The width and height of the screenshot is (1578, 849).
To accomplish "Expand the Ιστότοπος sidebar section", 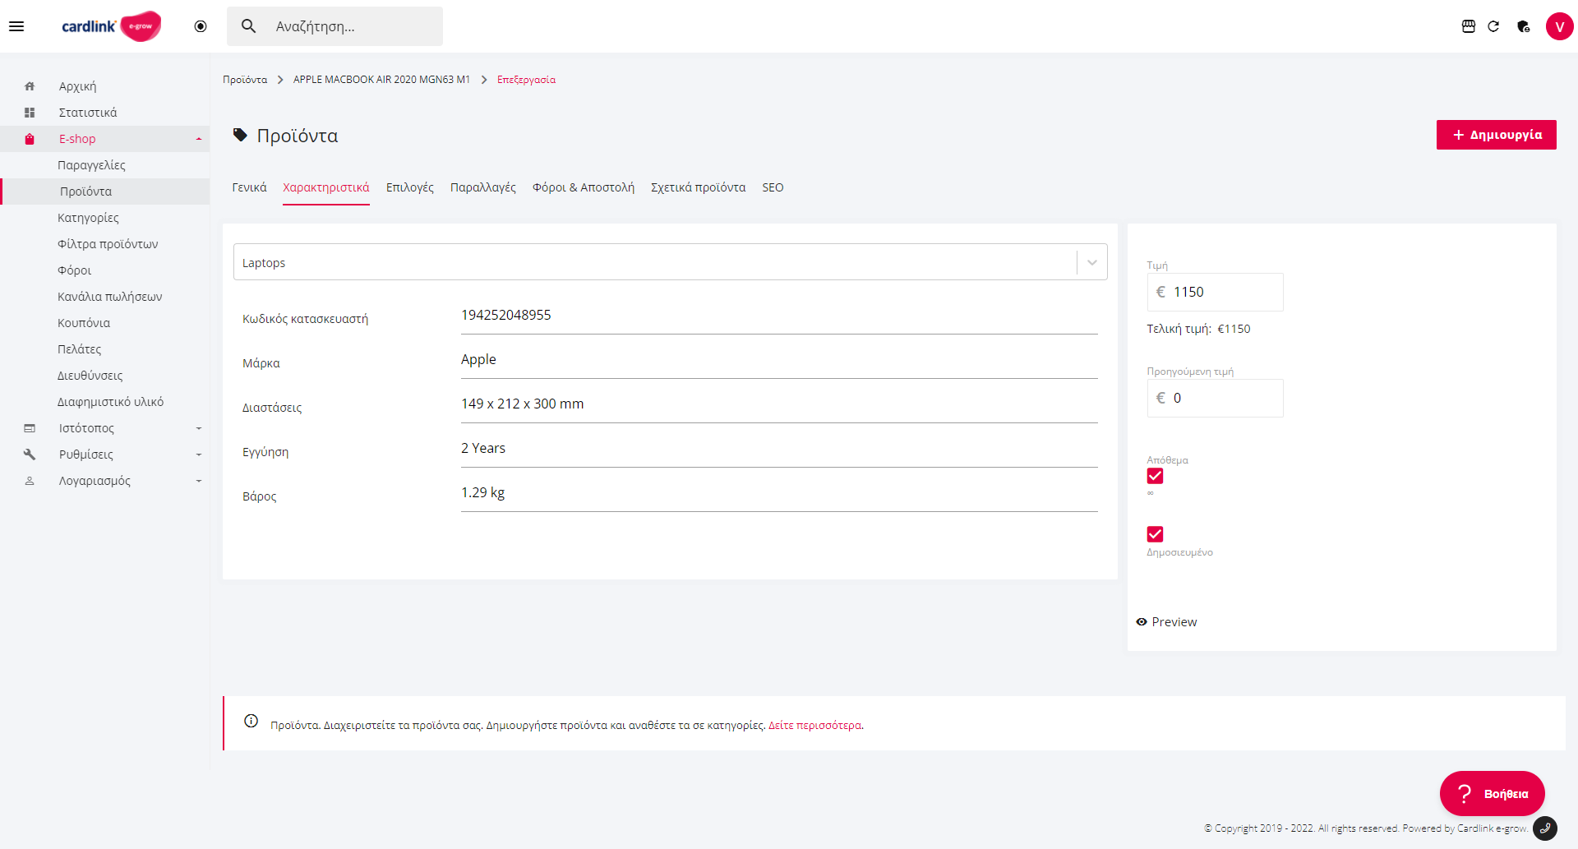I will tap(199, 428).
